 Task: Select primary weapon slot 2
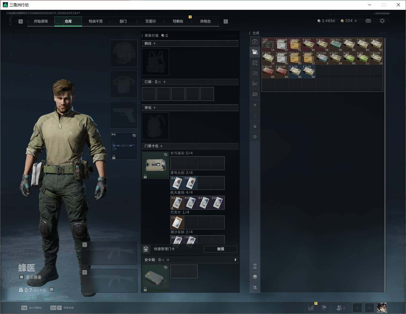coord(110,281)
